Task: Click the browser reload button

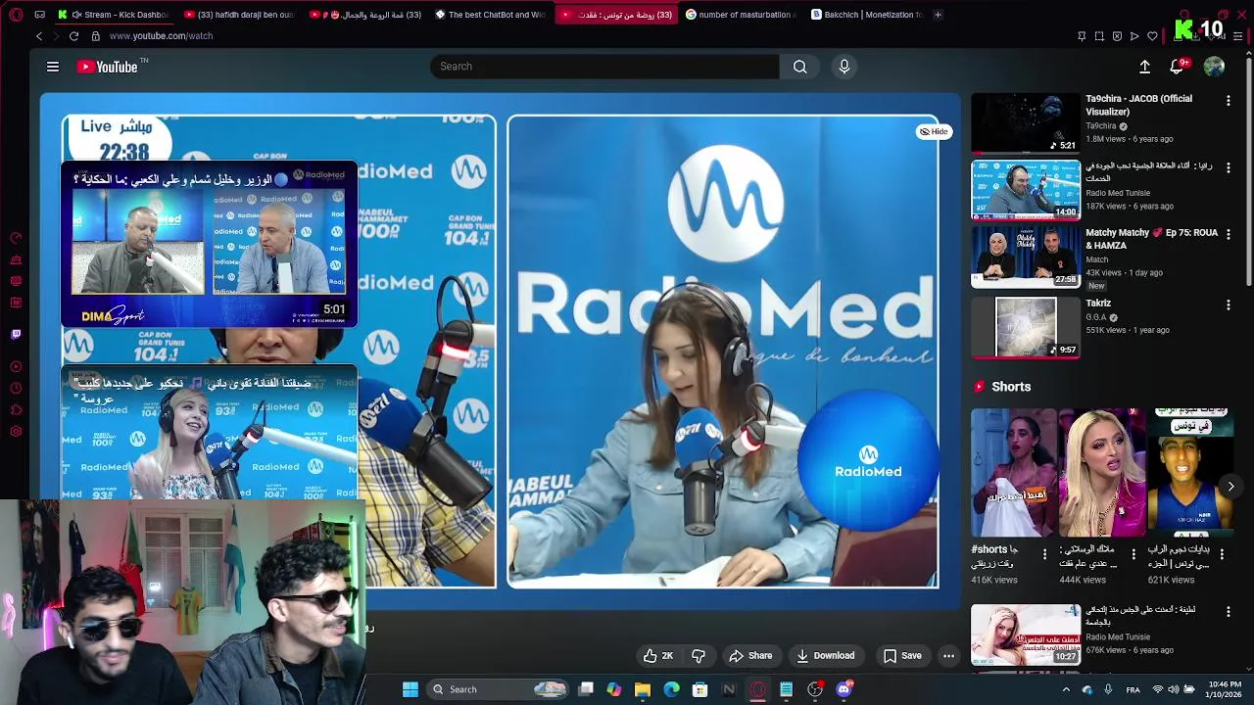Action: 73,36
